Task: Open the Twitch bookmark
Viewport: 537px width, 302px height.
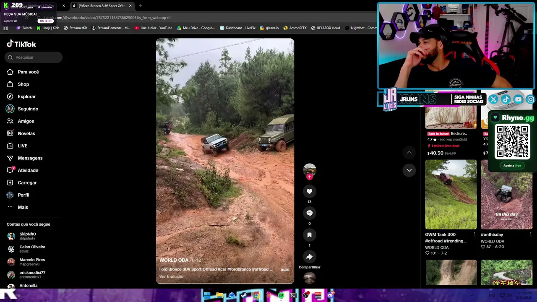Action: coord(24,28)
